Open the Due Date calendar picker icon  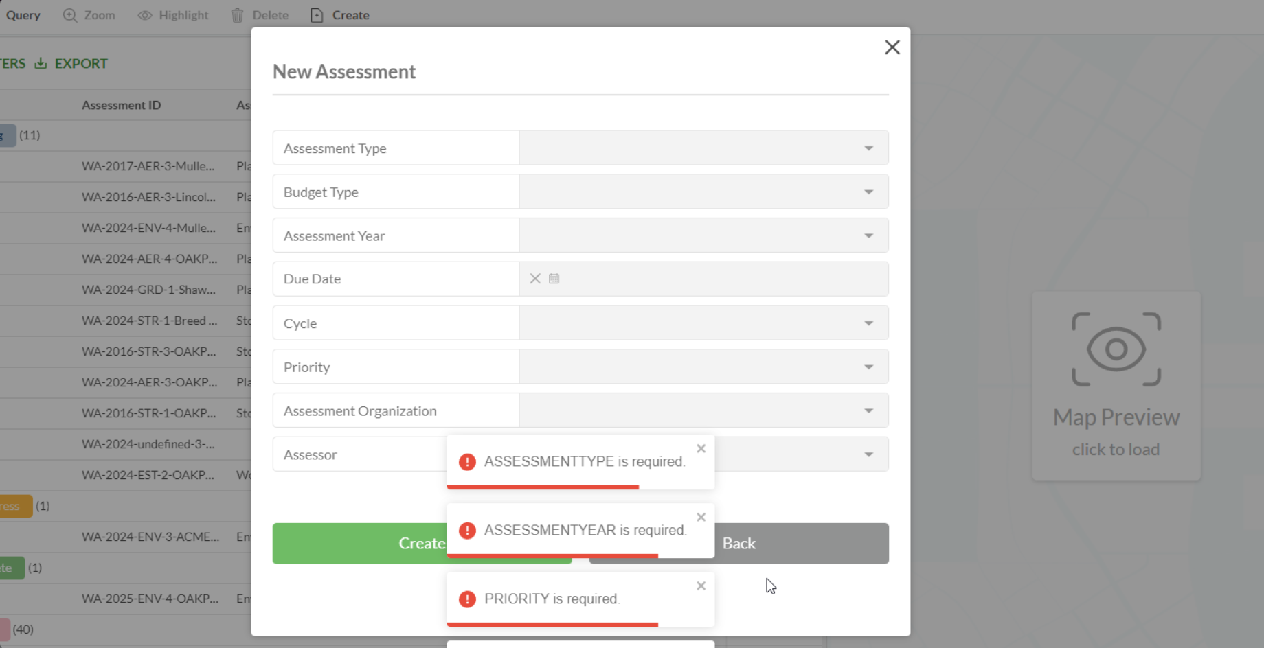[554, 279]
